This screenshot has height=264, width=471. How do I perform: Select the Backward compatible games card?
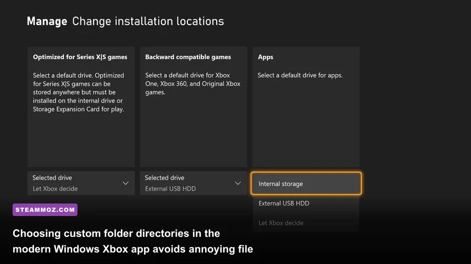coord(194,106)
